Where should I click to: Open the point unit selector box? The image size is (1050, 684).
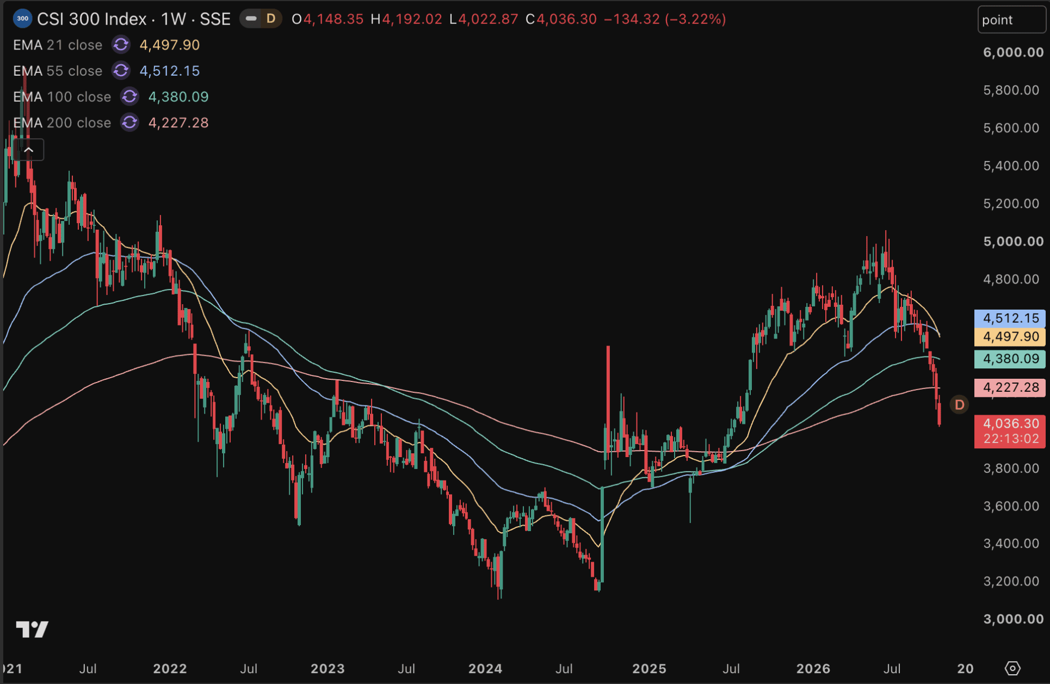[x=1011, y=20]
